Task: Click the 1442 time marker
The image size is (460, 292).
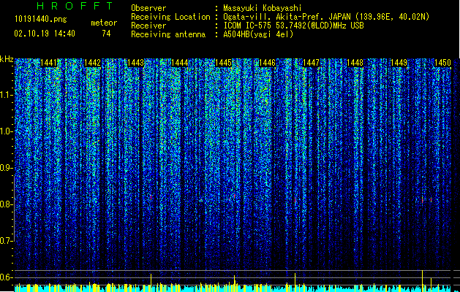Action: (92, 63)
